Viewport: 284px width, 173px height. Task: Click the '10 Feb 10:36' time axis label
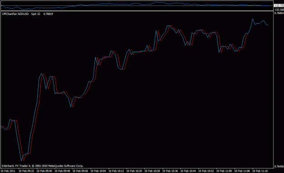point(170,171)
